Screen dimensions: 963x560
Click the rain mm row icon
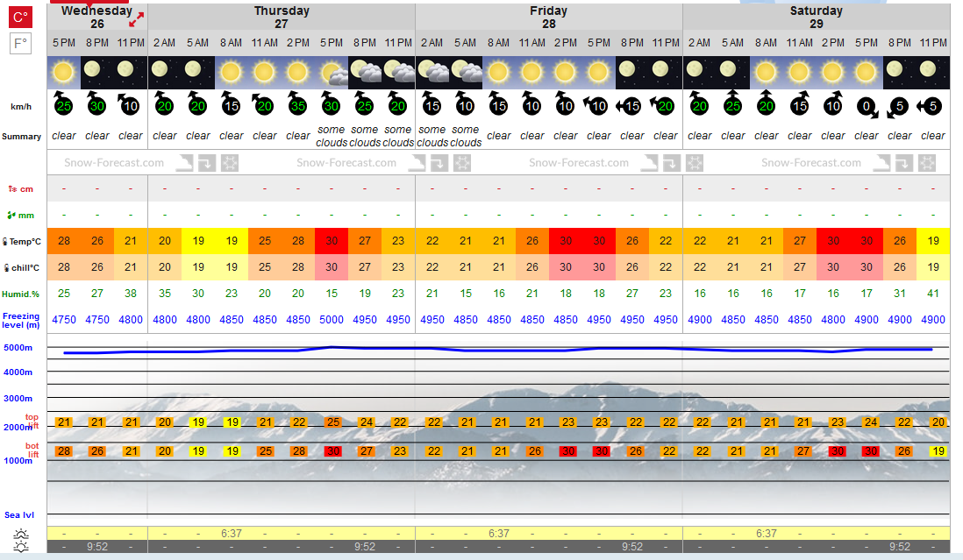11,216
